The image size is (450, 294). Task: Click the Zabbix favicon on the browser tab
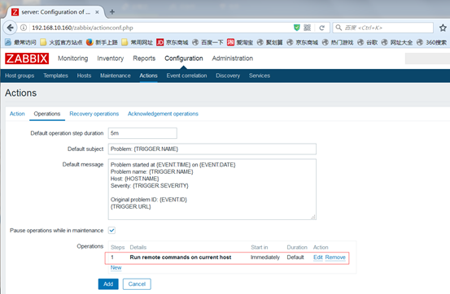pos(15,12)
